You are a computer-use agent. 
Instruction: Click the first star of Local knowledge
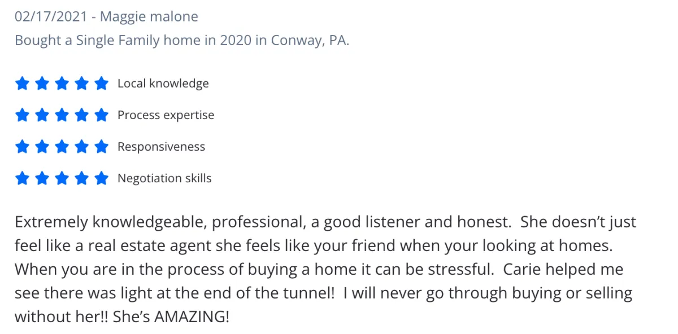pos(22,83)
